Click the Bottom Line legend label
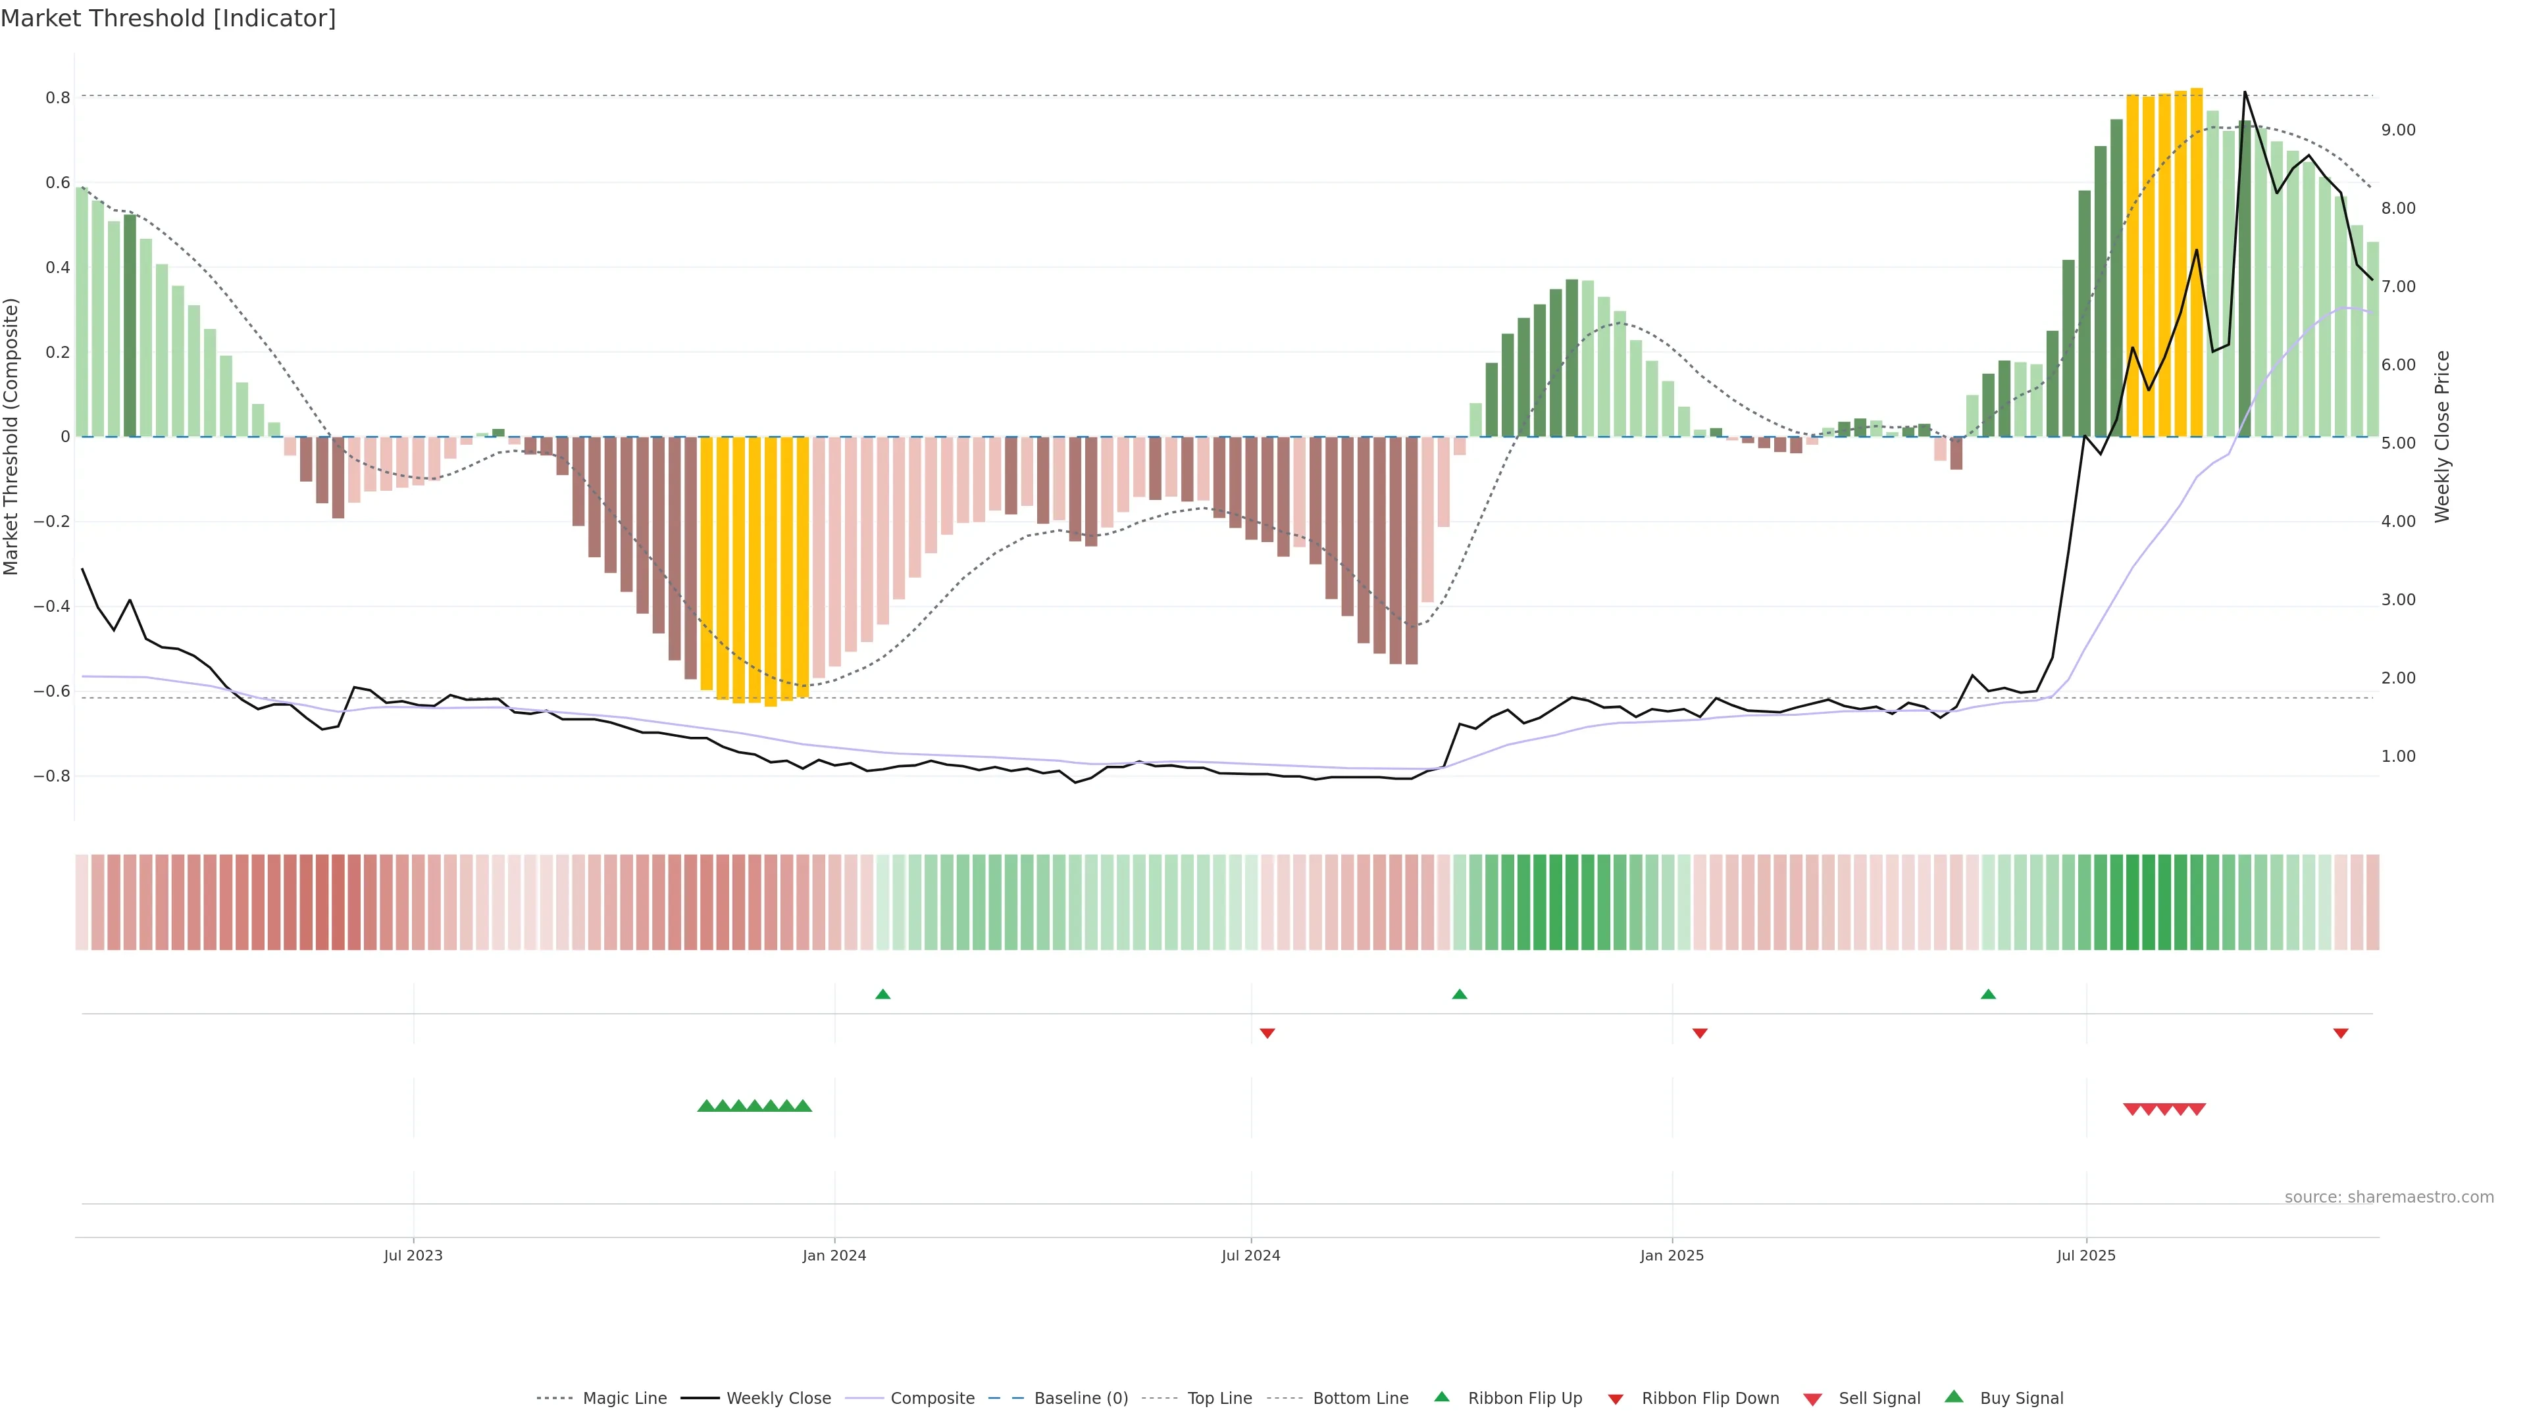 [x=1360, y=1399]
